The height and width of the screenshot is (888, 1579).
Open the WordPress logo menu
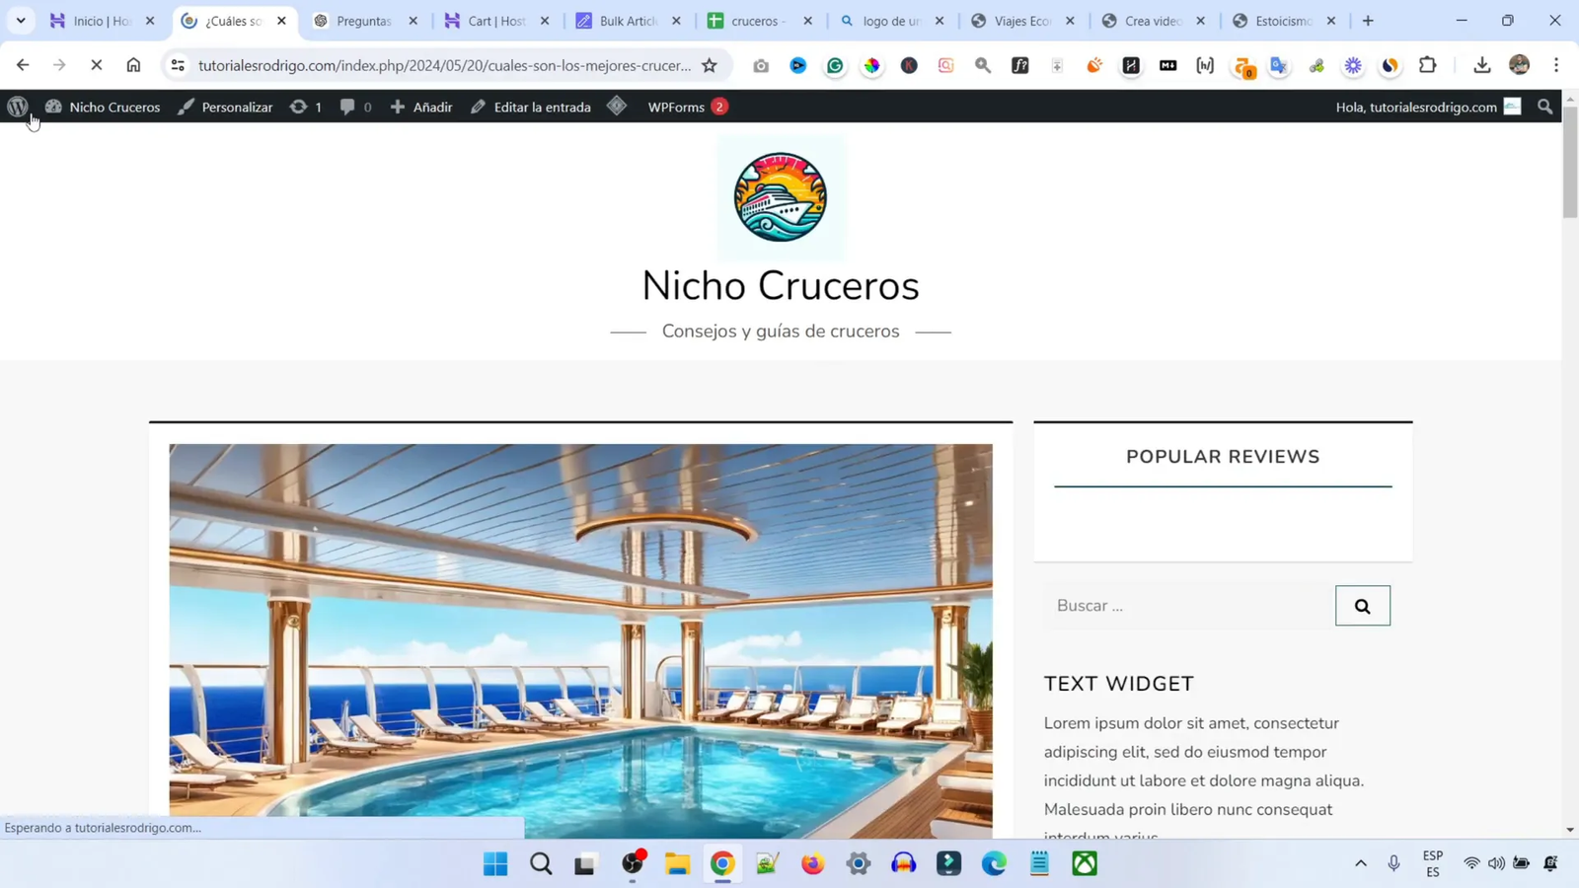click(x=17, y=108)
